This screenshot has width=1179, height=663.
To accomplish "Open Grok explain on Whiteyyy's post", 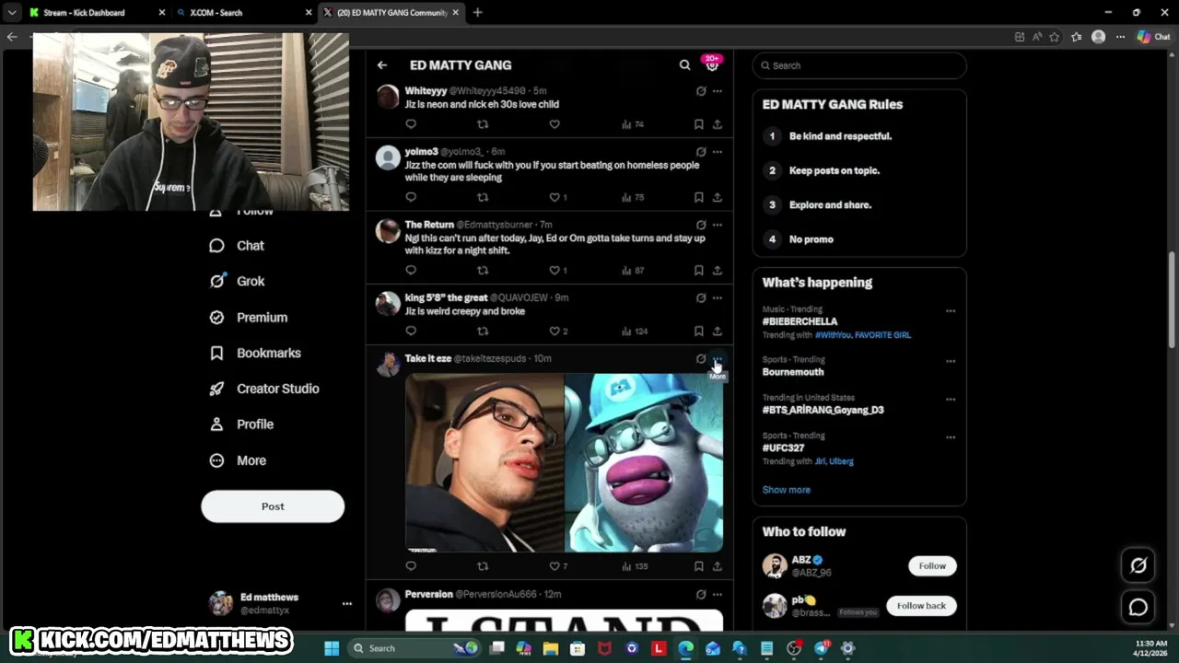I will tap(701, 91).
